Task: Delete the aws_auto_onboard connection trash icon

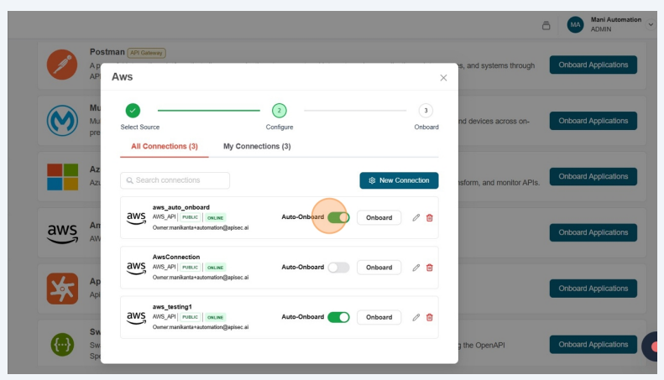Action: (430, 217)
